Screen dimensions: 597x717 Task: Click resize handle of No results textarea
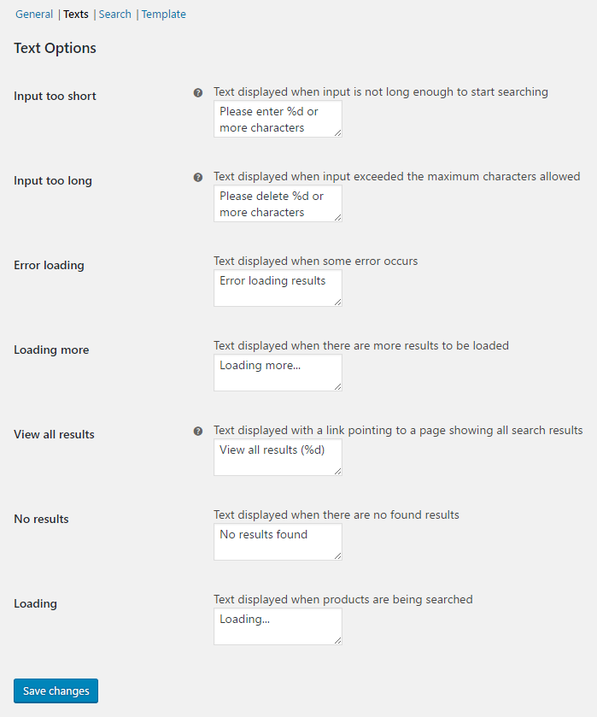pyautogui.click(x=338, y=556)
